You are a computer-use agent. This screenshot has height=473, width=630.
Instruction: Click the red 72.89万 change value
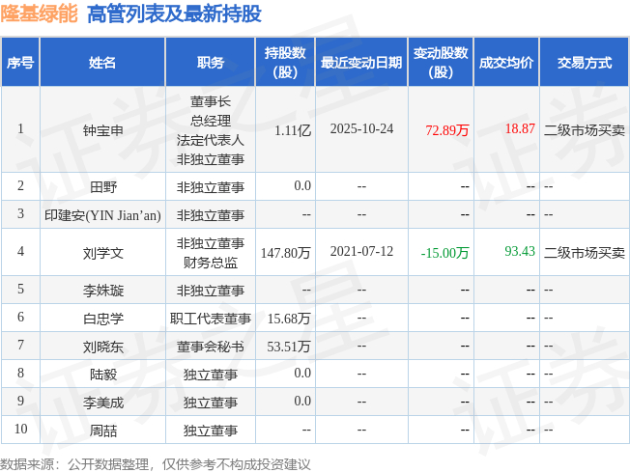pos(447,130)
